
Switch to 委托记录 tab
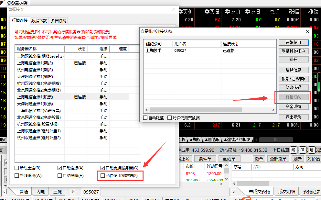pos(312,192)
